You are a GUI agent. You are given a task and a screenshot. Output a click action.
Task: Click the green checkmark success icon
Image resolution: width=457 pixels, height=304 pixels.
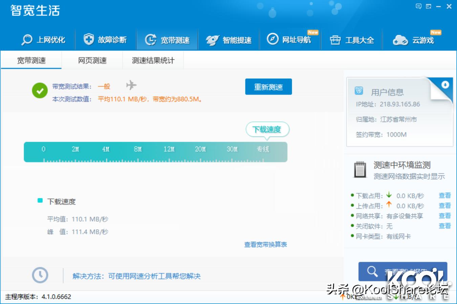(40, 91)
